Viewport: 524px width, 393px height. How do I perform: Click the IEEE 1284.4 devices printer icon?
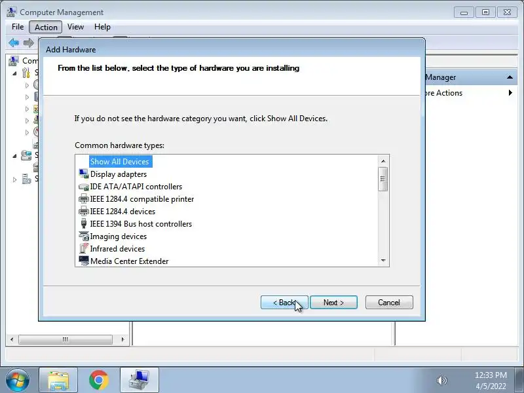(x=84, y=211)
